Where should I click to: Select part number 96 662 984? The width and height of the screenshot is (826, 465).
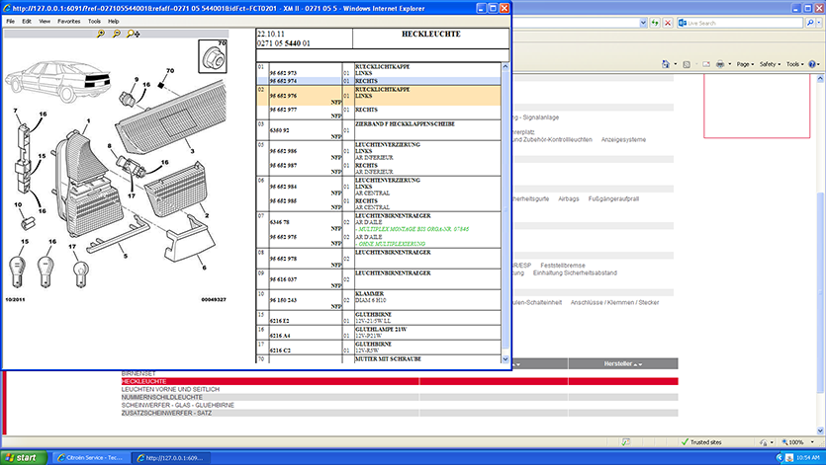tap(283, 187)
